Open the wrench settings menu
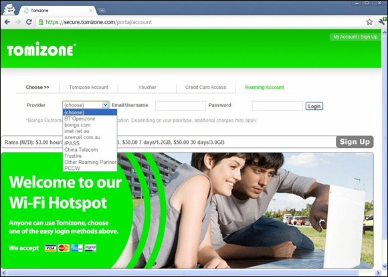The image size is (388, 277). pyautogui.click(x=382, y=21)
